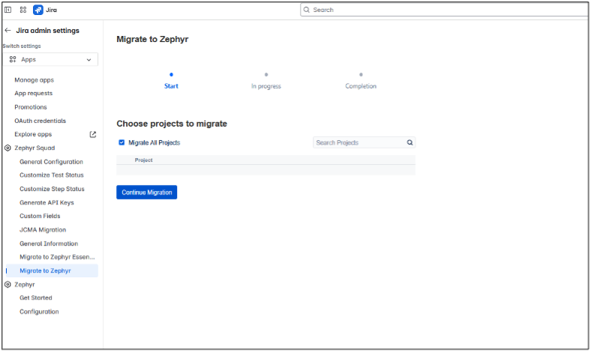591x352 pixels.
Task: Open the Apps switch settings dropdown
Action: 50,59
